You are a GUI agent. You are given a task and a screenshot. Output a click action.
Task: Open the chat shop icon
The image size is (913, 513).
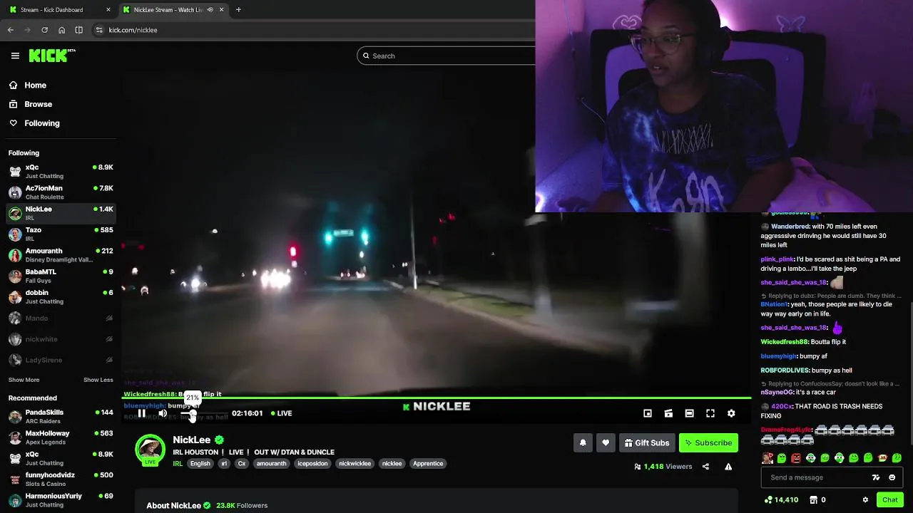(814, 500)
